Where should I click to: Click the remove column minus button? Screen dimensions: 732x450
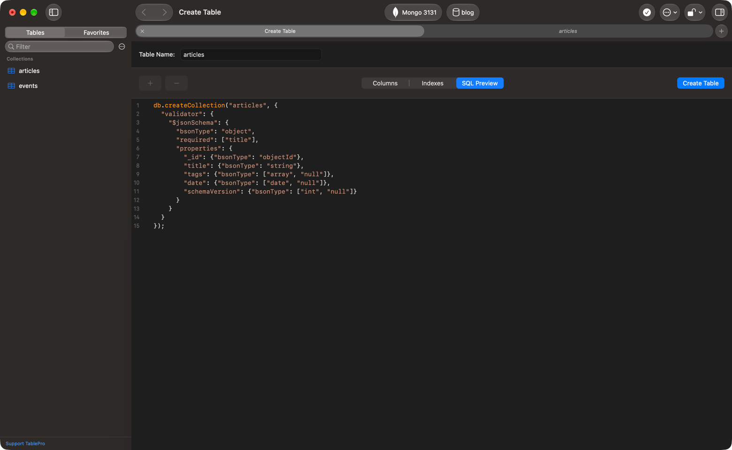click(x=176, y=83)
